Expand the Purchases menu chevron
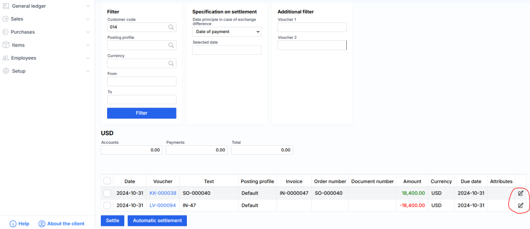Viewport: 530px width, 229px height. point(88,32)
